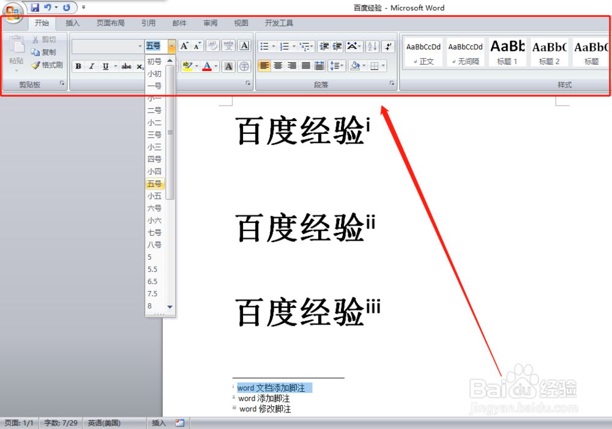Justify the paragraph text

coord(305,66)
